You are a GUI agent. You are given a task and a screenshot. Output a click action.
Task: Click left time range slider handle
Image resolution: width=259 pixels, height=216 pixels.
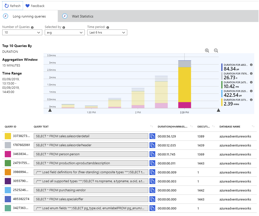click(50, 110)
